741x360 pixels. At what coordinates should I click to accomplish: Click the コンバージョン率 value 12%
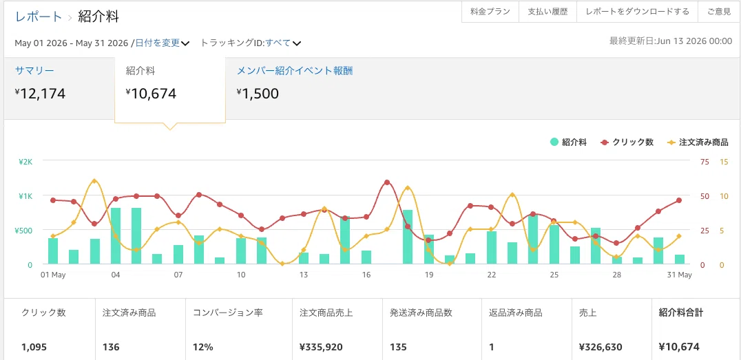click(202, 347)
